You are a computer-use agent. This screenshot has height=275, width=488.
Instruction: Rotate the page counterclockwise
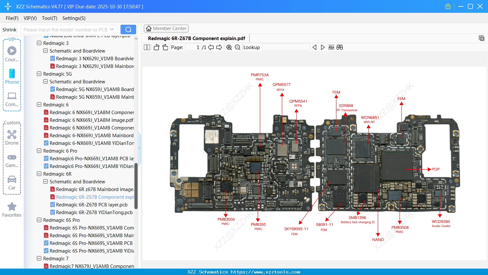(x=156, y=47)
